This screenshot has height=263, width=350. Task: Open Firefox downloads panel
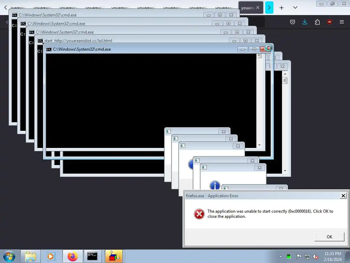tap(305, 22)
